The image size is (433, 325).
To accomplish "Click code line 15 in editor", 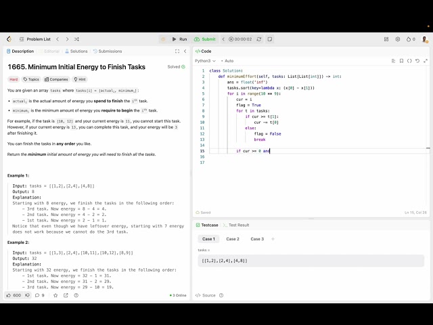I will (317, 151).
